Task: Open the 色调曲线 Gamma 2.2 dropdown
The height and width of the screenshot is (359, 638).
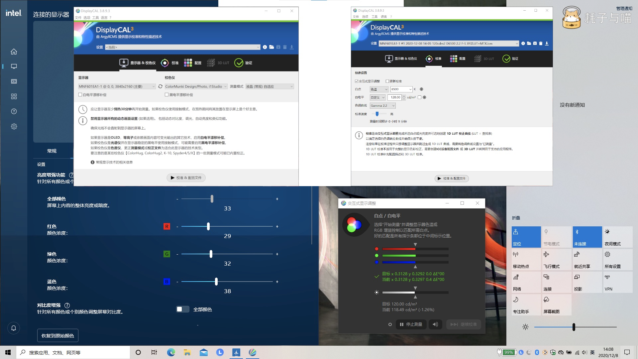Action: (383, 106)
